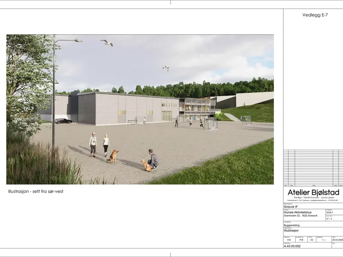This screenshot has width=343, height=257.
Task: Select the '47 / 4' property number
Action: [x=329, y=218]
